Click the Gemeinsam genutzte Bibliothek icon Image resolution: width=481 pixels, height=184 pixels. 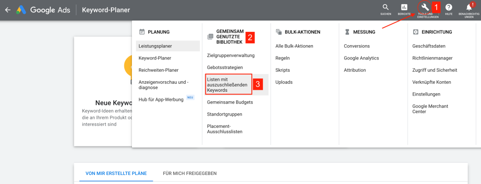click(x=210, y=37)
